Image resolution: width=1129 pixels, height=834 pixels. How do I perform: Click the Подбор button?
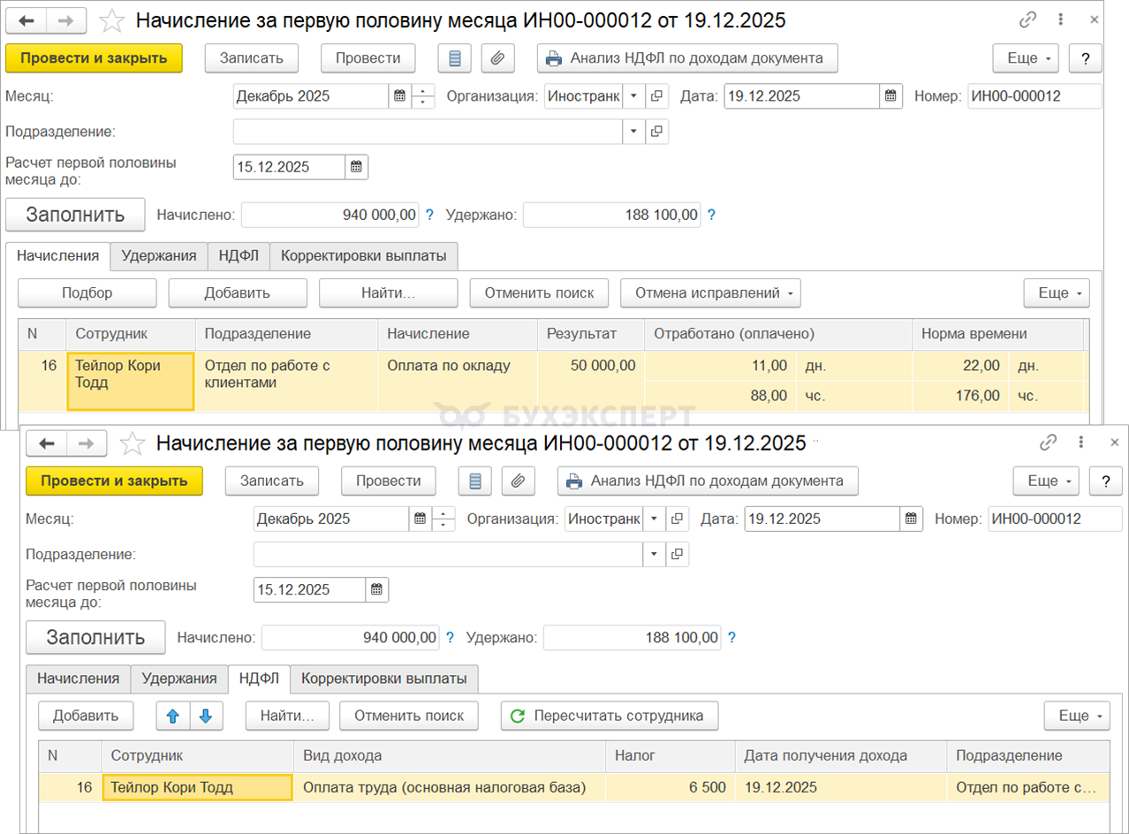tap(87, 293)
